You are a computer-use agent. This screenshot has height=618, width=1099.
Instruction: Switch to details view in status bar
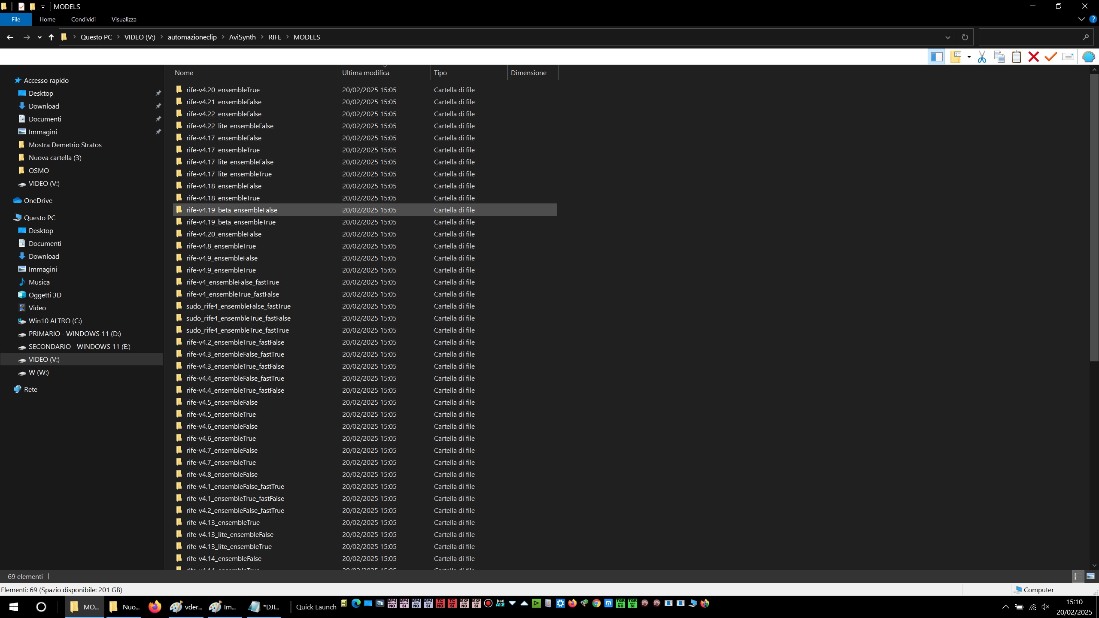pos(1076,576)
